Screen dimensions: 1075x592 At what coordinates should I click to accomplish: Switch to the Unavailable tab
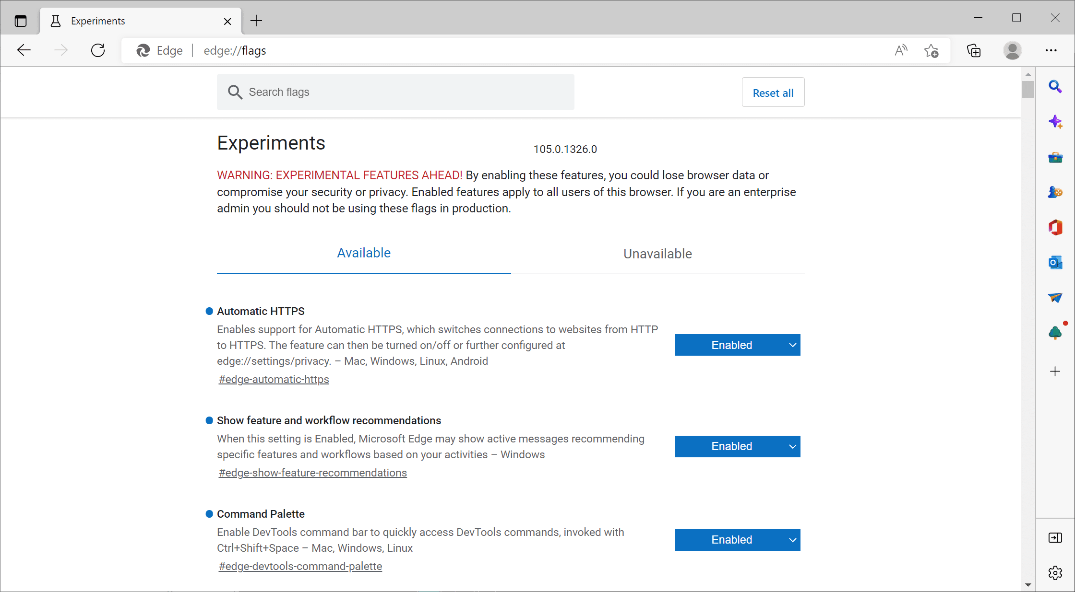657,254
